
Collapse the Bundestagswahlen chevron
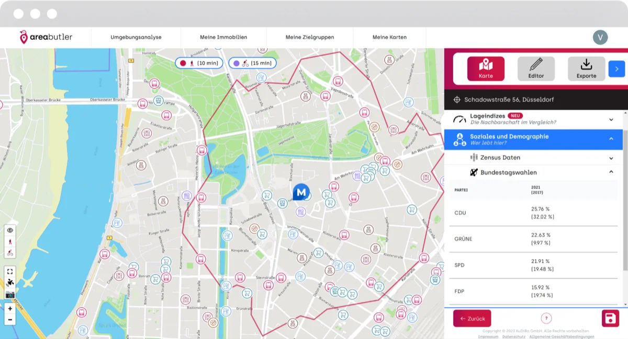click(x=611, y=172)
